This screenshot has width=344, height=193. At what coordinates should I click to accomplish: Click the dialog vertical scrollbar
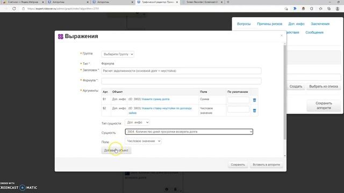pos(285,92)
